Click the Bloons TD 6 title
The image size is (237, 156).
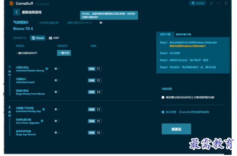(x=23, y=29)
